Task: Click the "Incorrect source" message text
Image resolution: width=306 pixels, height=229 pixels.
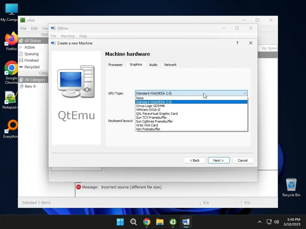Action: pos(132,187)
